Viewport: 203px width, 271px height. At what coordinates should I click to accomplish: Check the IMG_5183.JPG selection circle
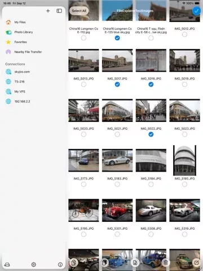[117, 185]
